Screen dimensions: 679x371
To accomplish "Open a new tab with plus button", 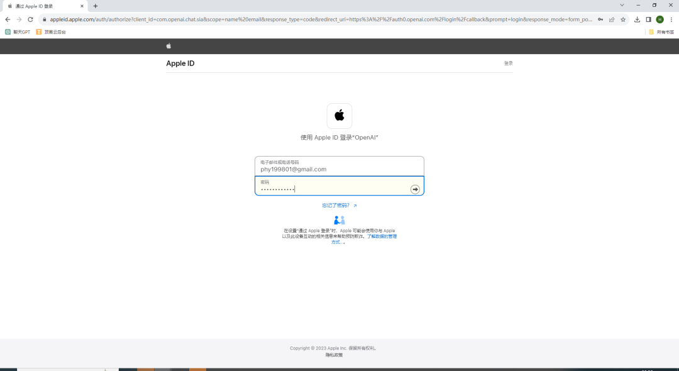I will coord(96,6).
